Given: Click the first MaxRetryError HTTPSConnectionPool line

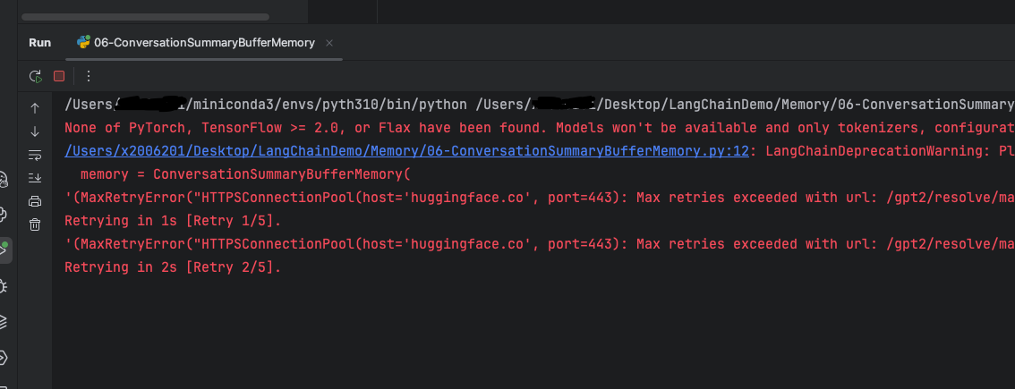Looking at the screenshot, I should [x=540, y=198].
